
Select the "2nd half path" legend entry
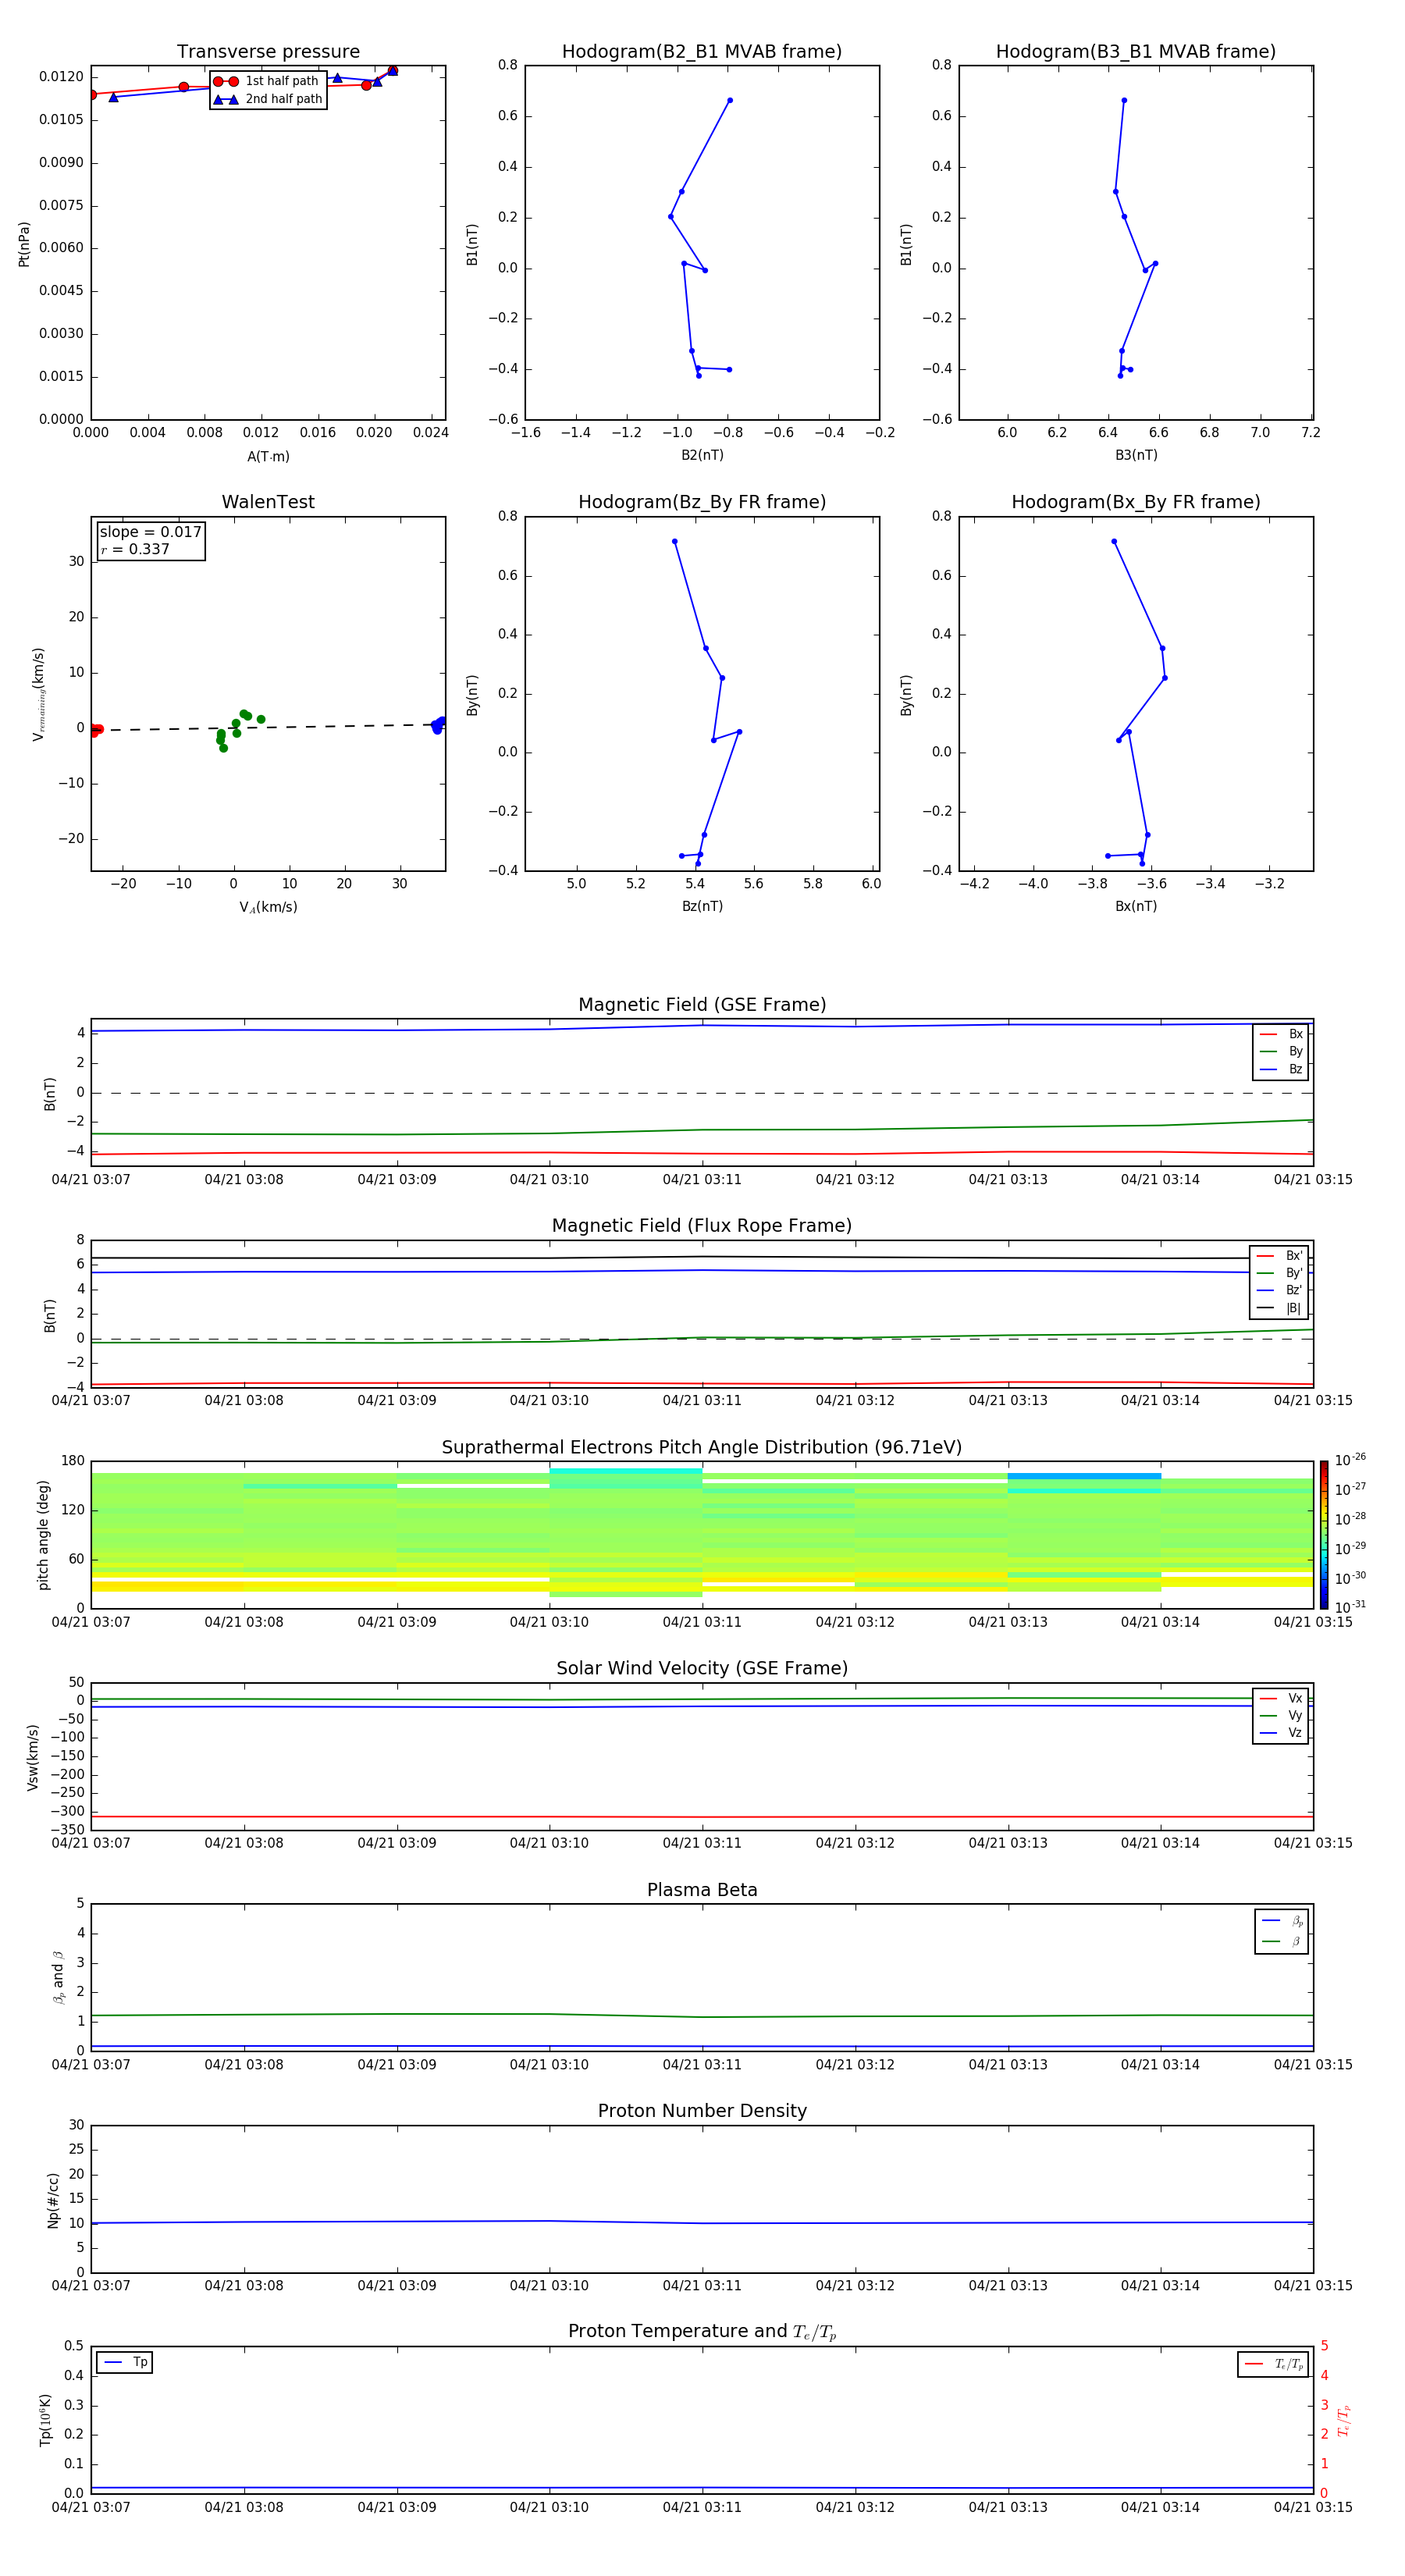point(267,99)
